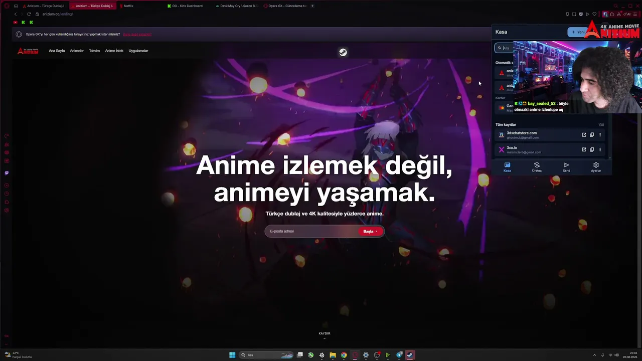Open the Task View taskbar button

[x=300, y=355]
